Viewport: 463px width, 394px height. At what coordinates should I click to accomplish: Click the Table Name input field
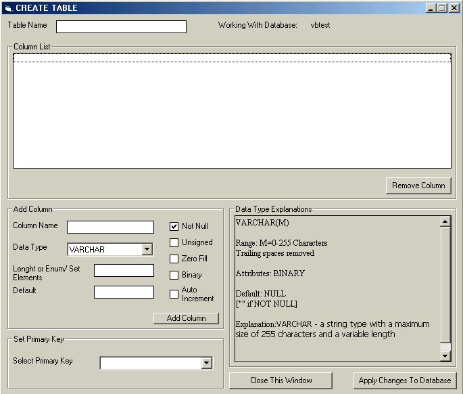121,26
